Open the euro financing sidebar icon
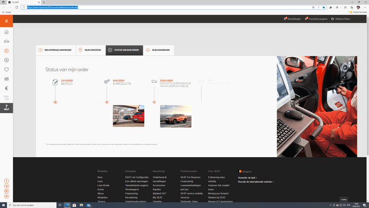Viewport: 369px width, 208px height. 6,88
